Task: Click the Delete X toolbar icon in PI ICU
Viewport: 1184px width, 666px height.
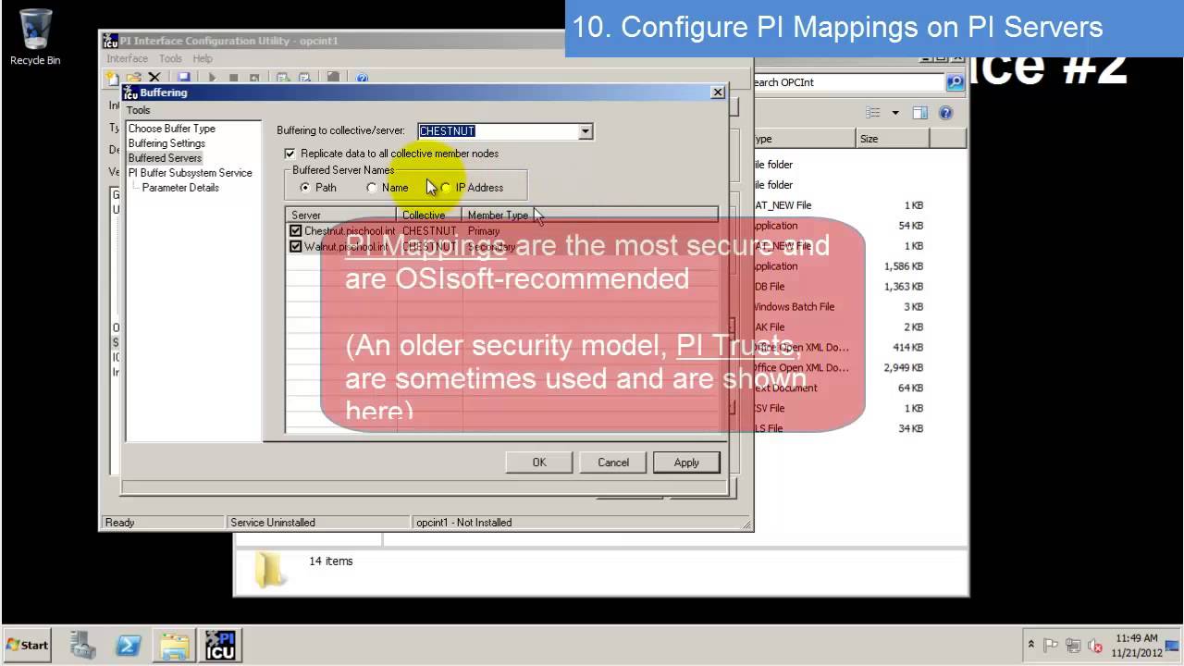Action: pyautogui.click(x=154, y=79)
